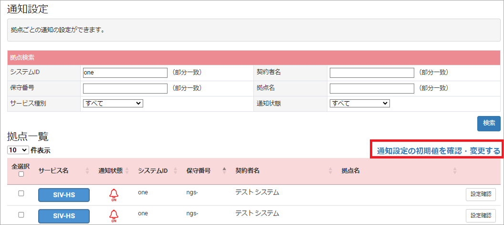Click the サービス種別 row label

28,104
